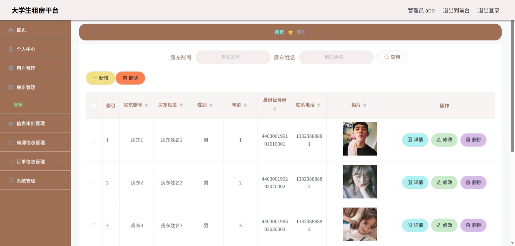Click the icon next to 系统管理
Screen dimensions: 515x246
11,180
